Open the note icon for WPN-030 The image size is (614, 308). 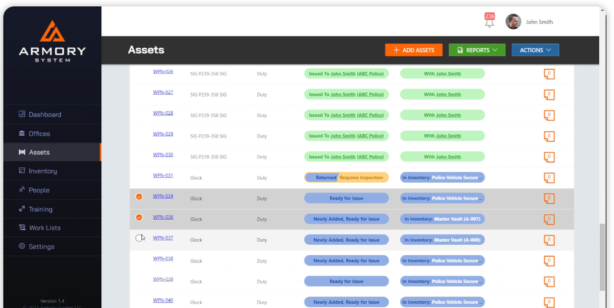point(549,157)
